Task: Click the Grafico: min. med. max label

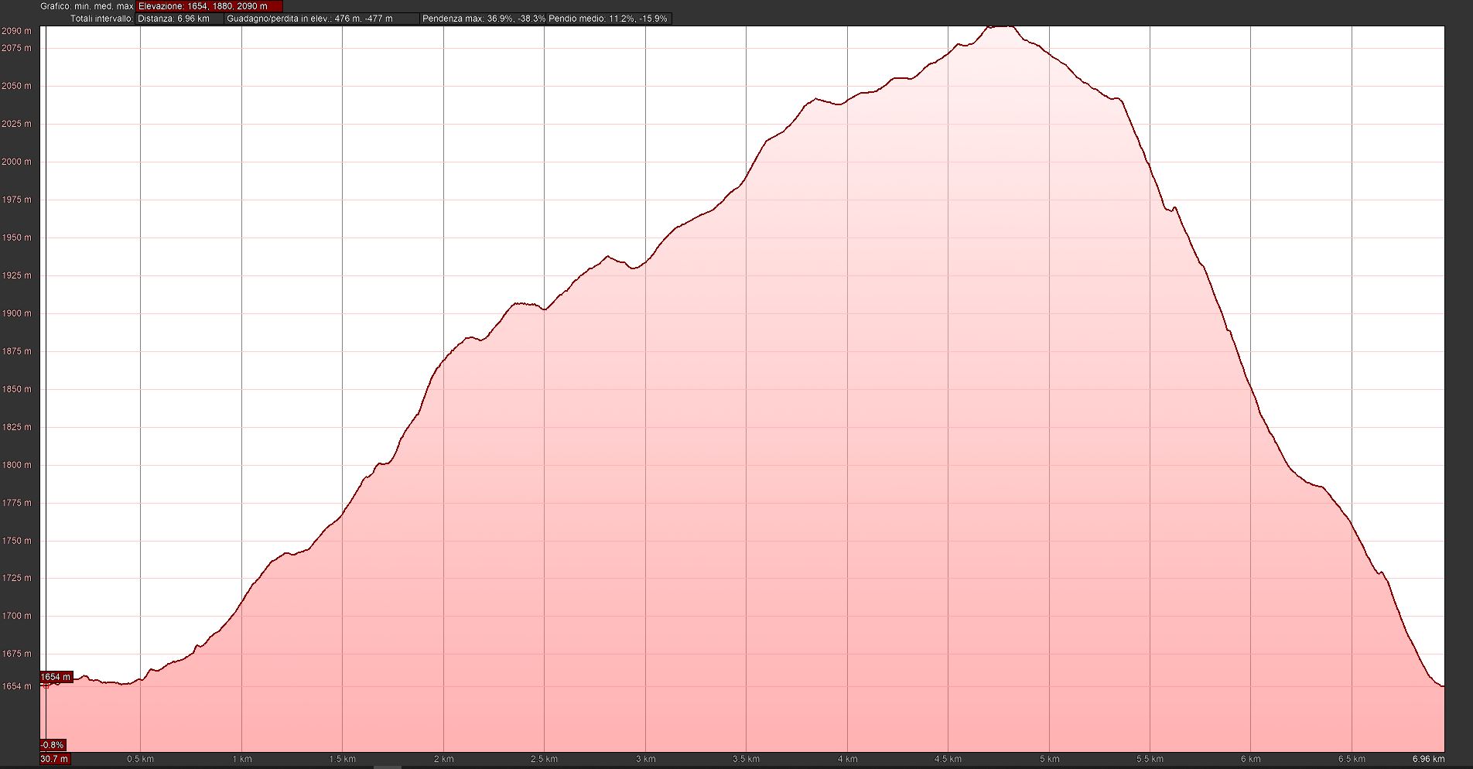Action: click(87, 6)
